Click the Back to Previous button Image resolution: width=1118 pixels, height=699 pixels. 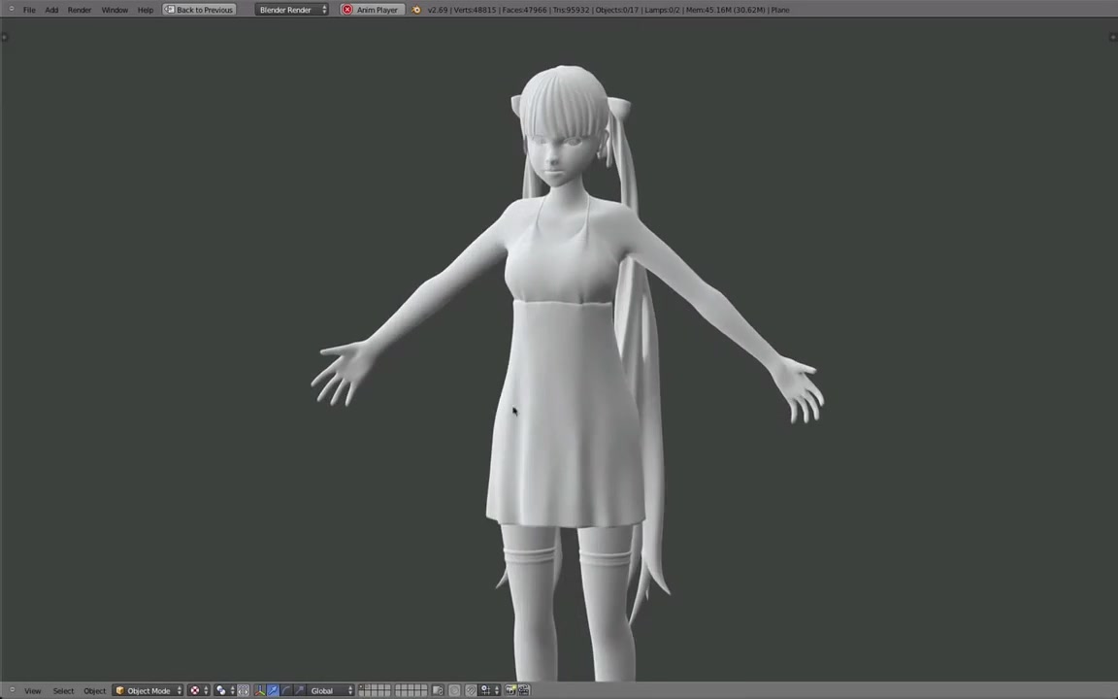pyautogui.click(x=199, y=10)
